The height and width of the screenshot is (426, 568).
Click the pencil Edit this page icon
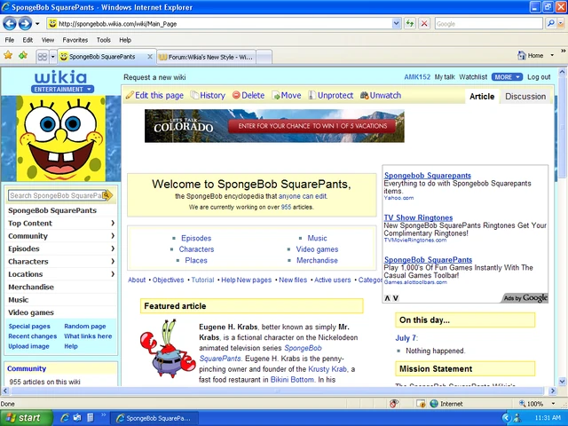coord(130,95)
